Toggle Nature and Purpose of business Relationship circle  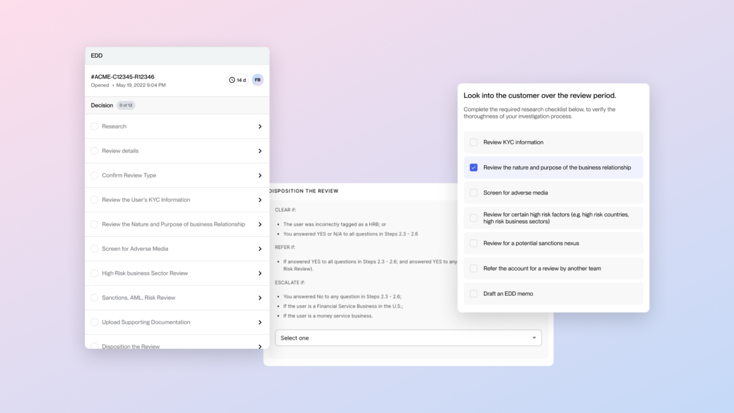(95, 224)
